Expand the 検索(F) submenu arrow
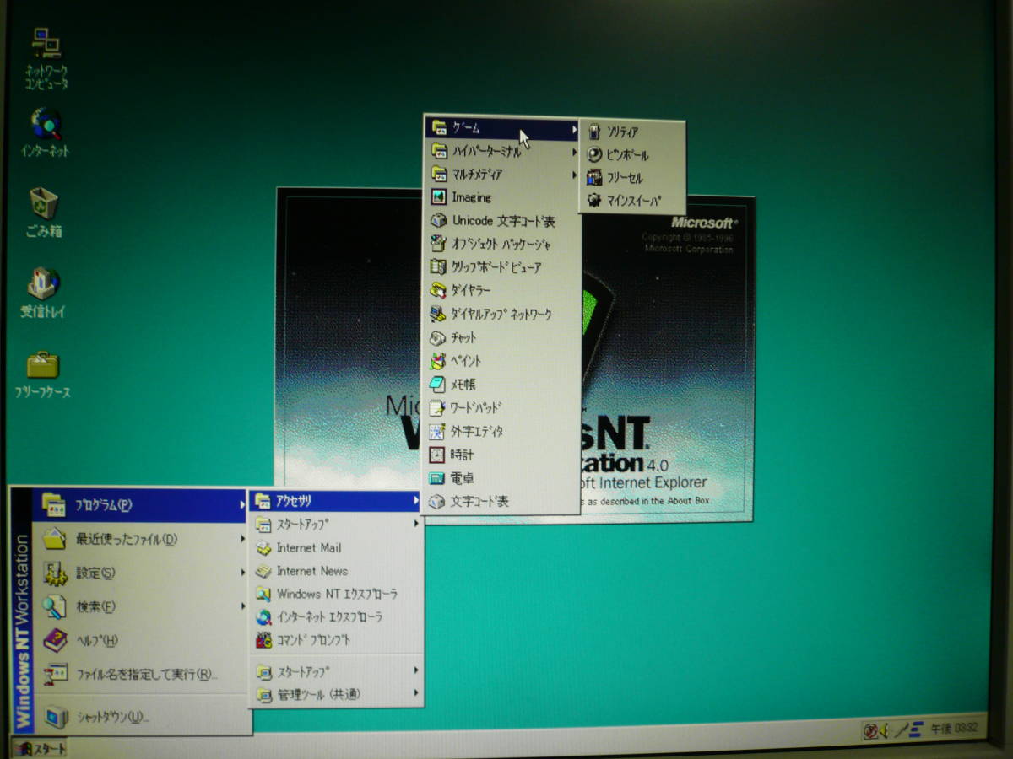Screen dimensions: 1013x759 [242, 606]
